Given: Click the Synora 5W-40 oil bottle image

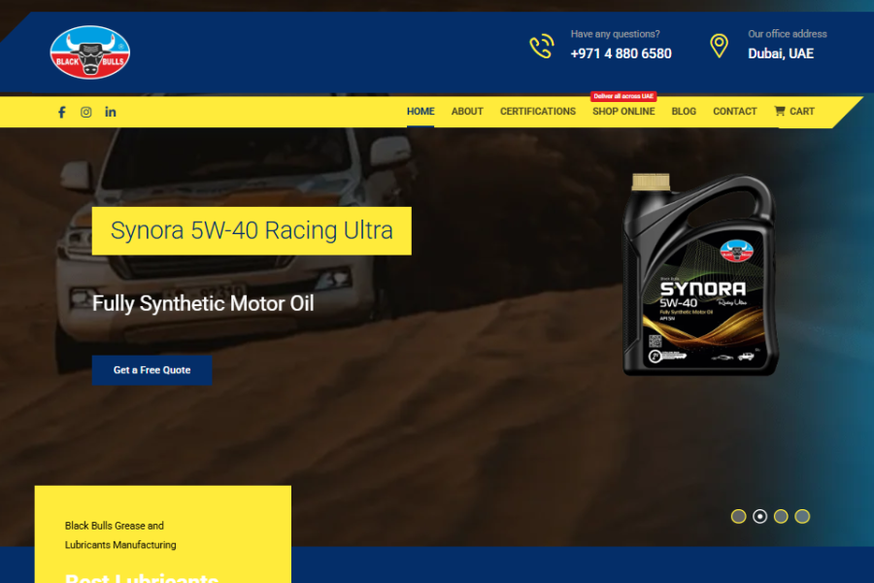Looking at the screenshot, I should tap(700, 274).
